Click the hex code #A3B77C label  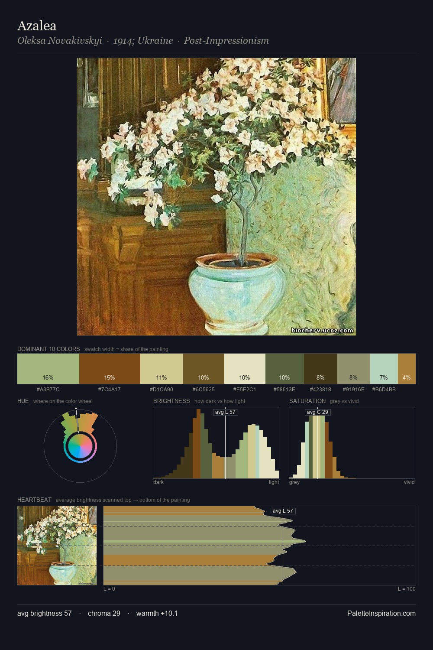click(x=48, y=390)
